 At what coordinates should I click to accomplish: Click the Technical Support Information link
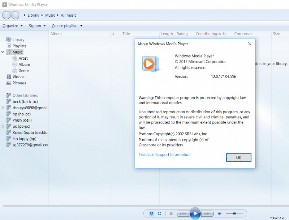click(164, 154)
